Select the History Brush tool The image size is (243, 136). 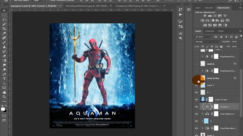4,51
